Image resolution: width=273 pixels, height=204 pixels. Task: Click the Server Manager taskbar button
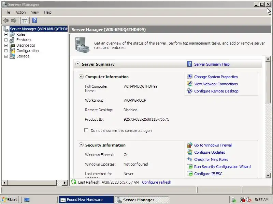click(142, 200)
